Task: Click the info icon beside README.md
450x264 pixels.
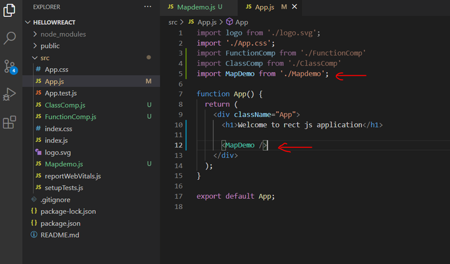Action: point(34,235)
